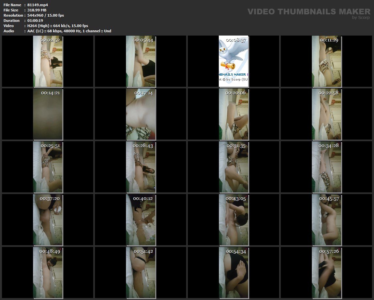Click the frame timestamped 00:17:14
This screenshot has width=374, height=300.
coord(141,114)
